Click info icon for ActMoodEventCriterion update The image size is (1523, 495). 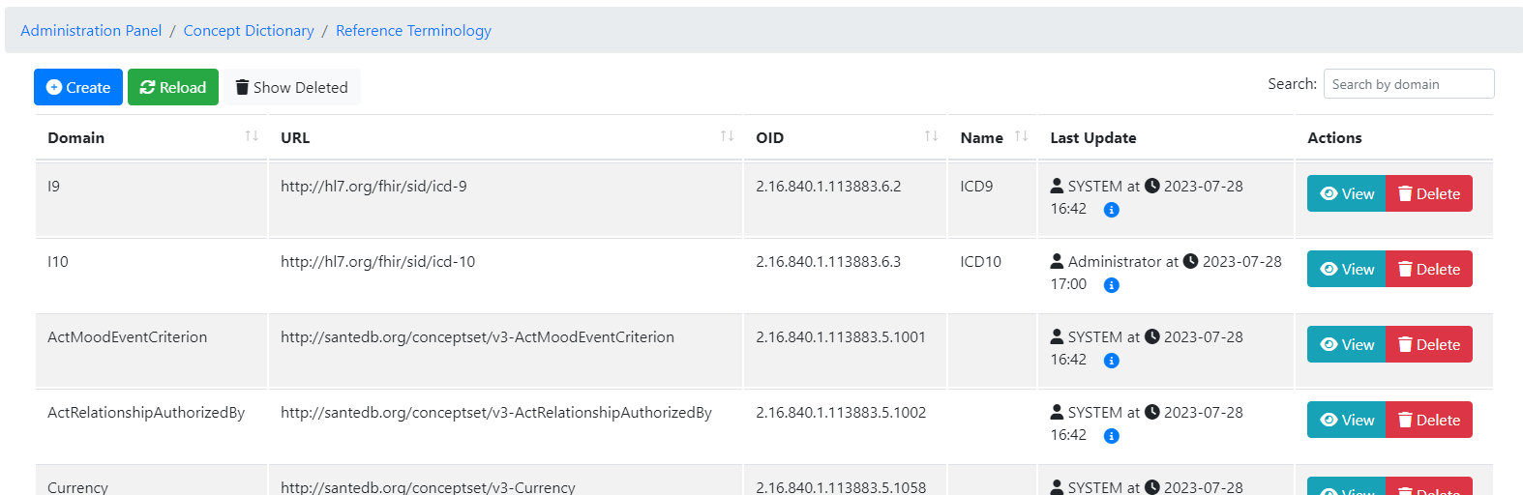click(1111, 361)
